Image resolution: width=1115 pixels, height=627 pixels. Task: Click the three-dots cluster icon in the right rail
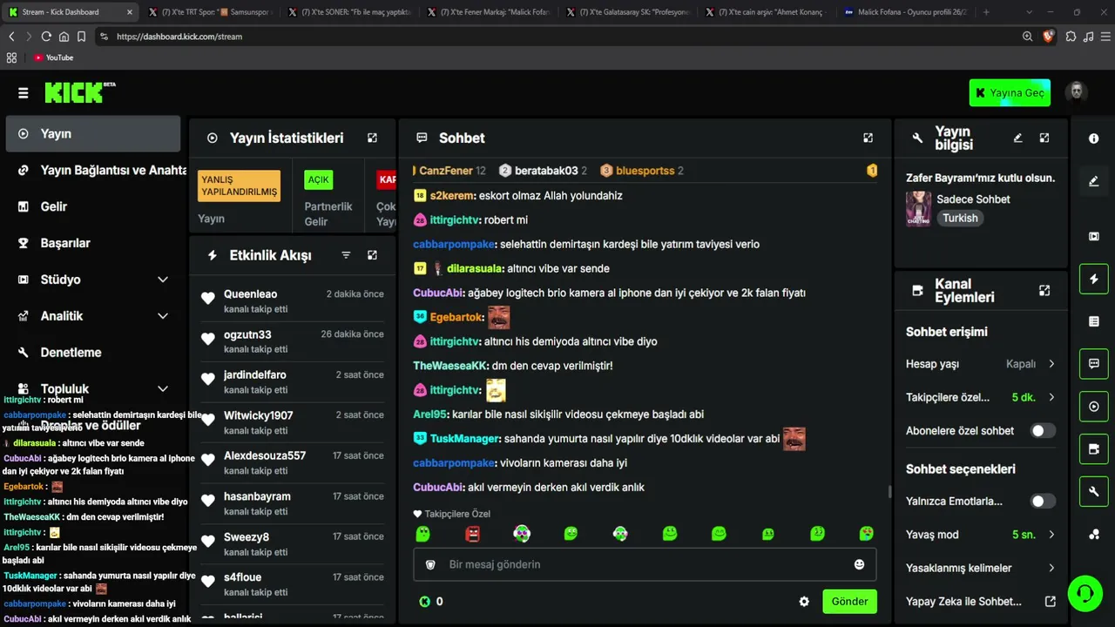point(1094,535)
